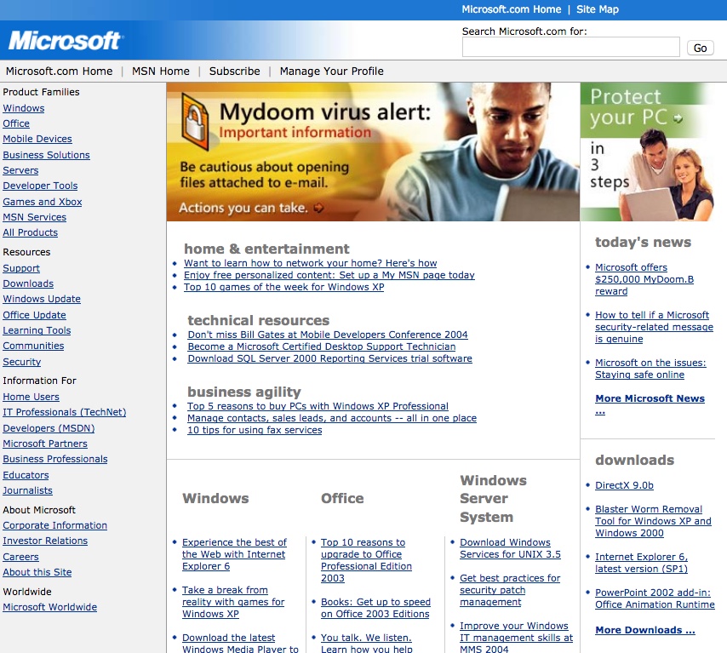Open Developers (MSDN) link
Screen dimensions: 727x653
pos(49,428)
